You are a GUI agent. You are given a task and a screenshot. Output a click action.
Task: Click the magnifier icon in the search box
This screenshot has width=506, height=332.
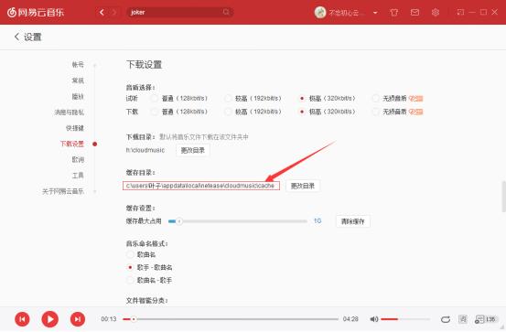tap(226, 12)
